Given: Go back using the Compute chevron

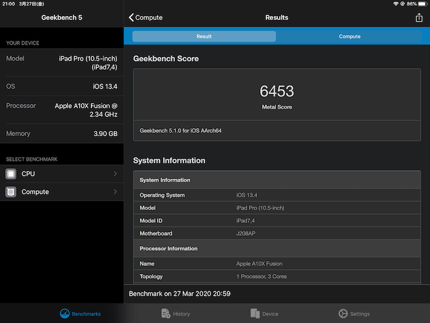Looking at the screenshot, I should pos(146,17).
